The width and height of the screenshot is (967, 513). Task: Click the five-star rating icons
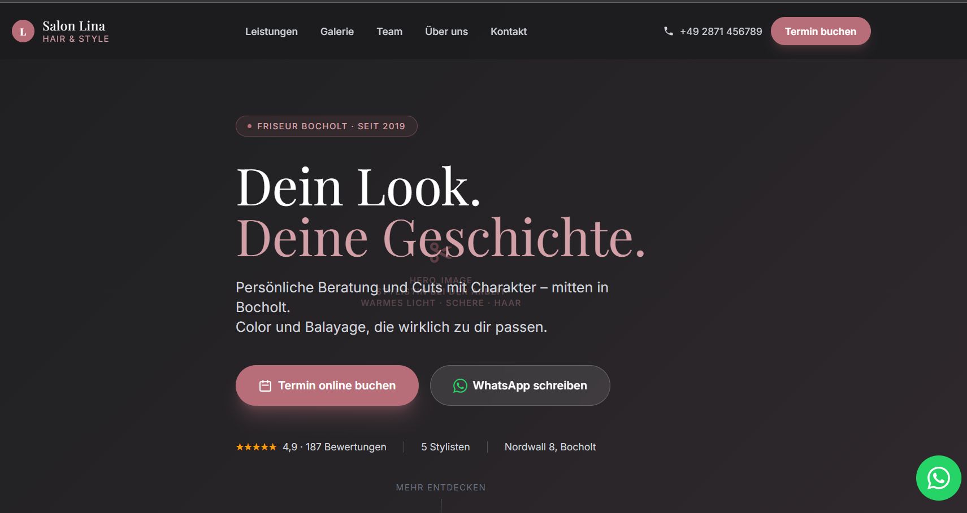(256, 447)
